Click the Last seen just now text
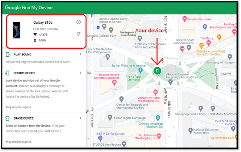 [x=46, y=29]
